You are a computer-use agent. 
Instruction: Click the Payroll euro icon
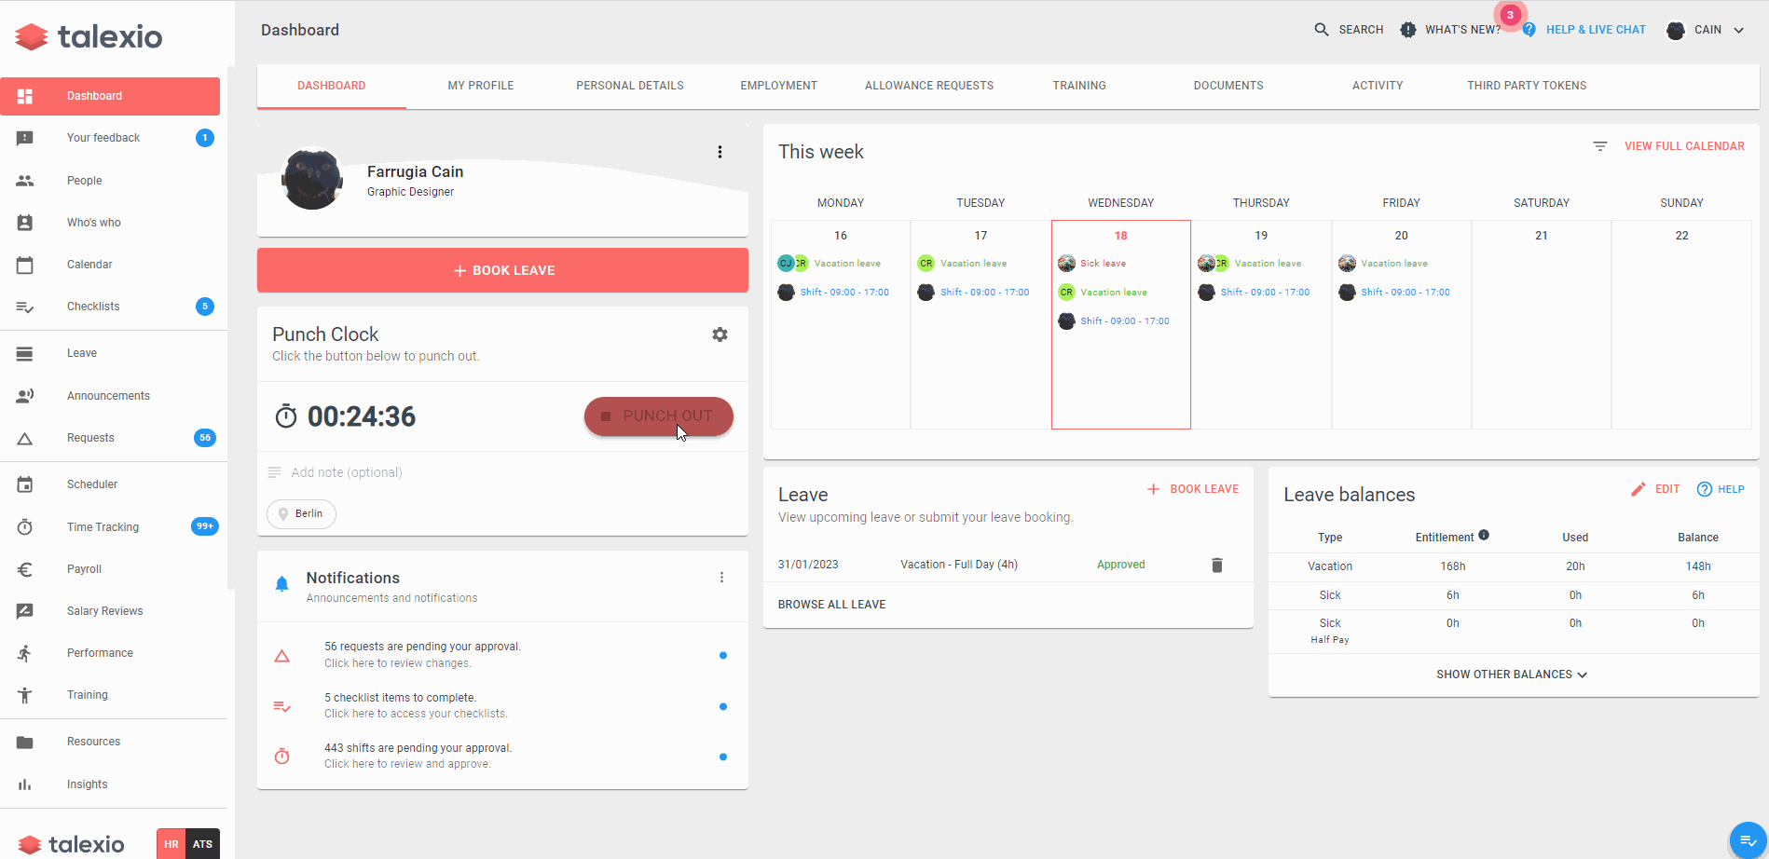[x=25, y=569]
